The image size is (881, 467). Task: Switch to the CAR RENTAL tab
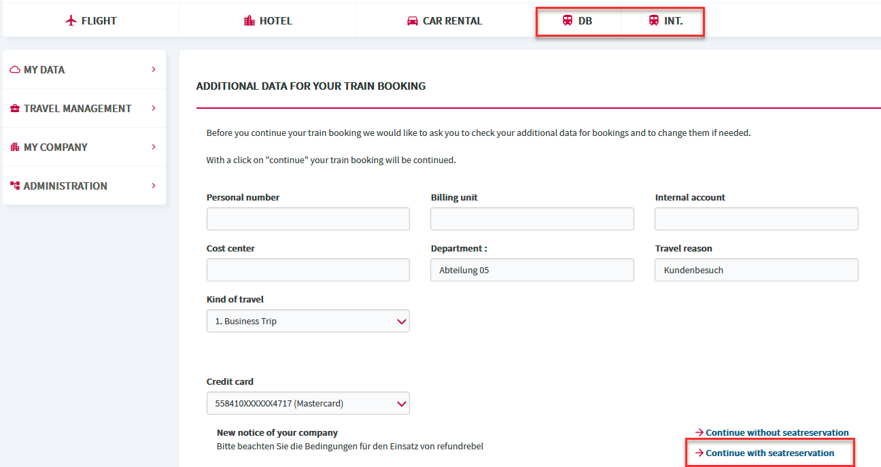[x=445, y=20]
